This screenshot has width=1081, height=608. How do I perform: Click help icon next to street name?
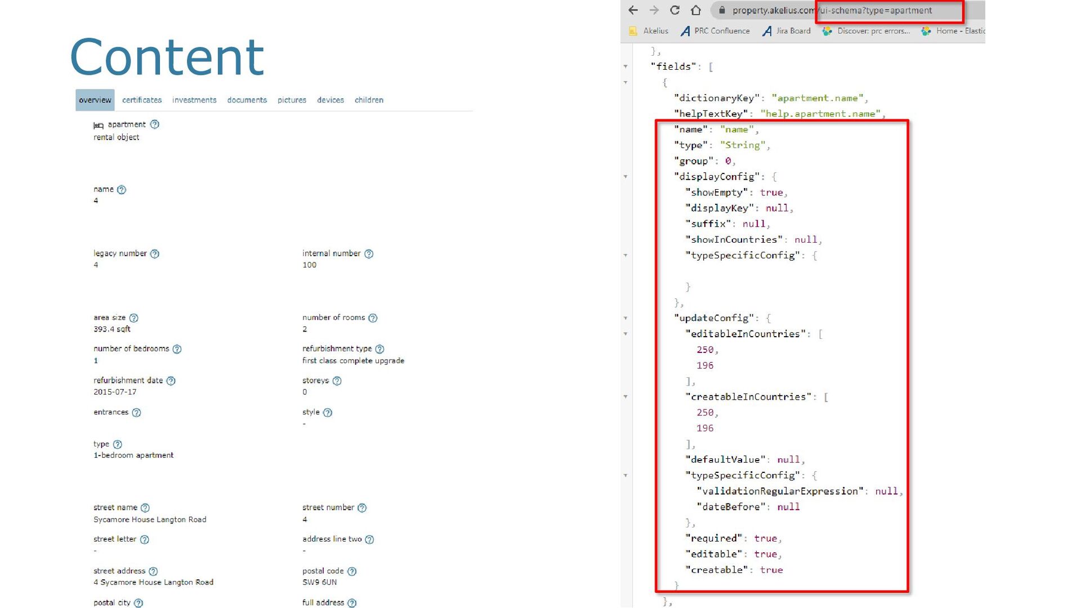(145, 508)
